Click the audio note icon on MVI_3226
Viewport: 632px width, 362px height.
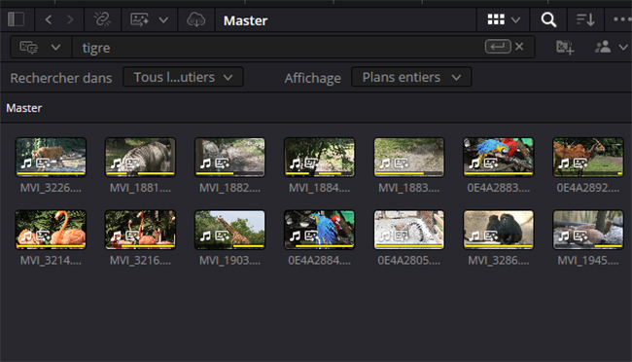[26, 163]
